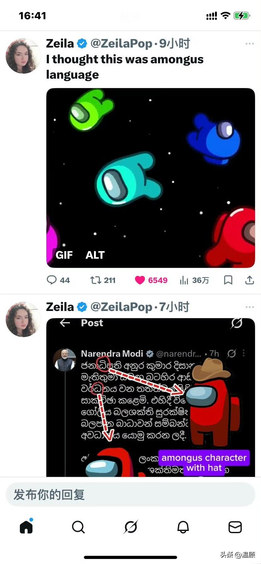
Task: Retweet the amongus language post
Action: (x=96, y=280)
